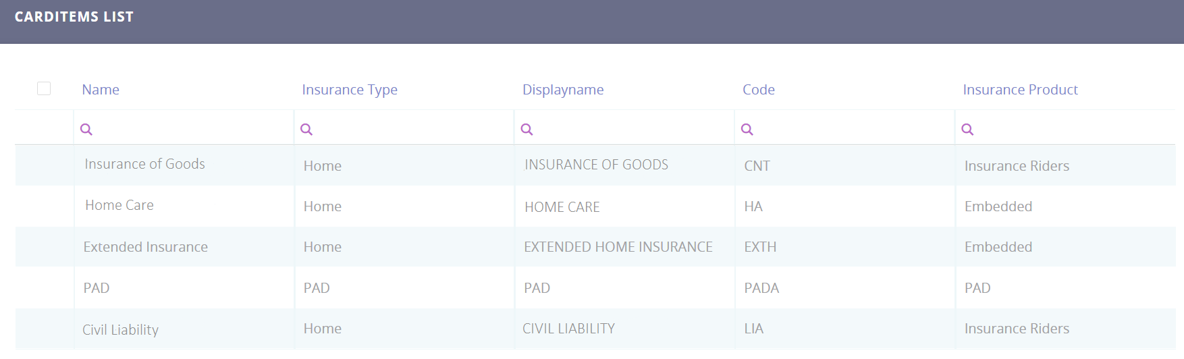Sort by Insurance Type column header
The width and height of the screenshot is (1184, 359).
[x=350, y=90]
